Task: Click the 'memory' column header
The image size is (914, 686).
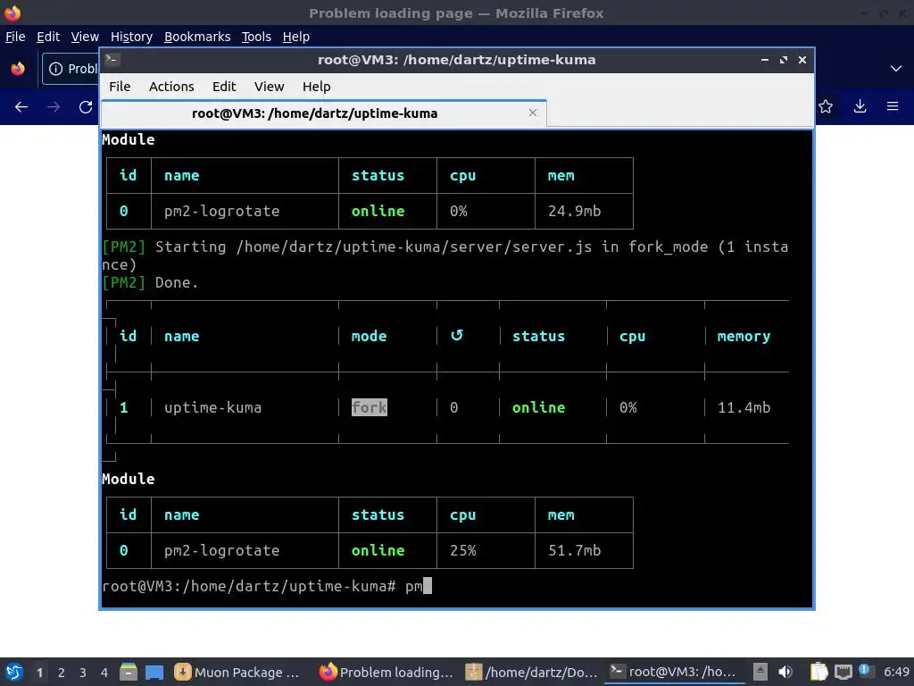Action: point(744,336)
